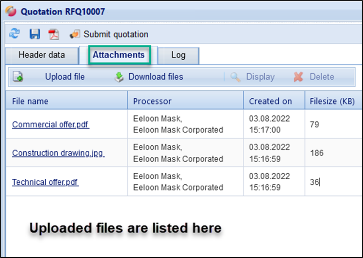
Task: Click the refresh icon in the toolbar
Action: click(15, 34)
